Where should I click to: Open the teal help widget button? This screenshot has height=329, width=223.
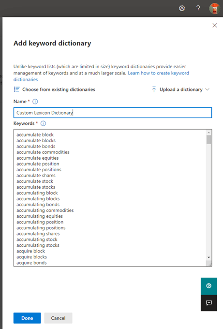209,286
